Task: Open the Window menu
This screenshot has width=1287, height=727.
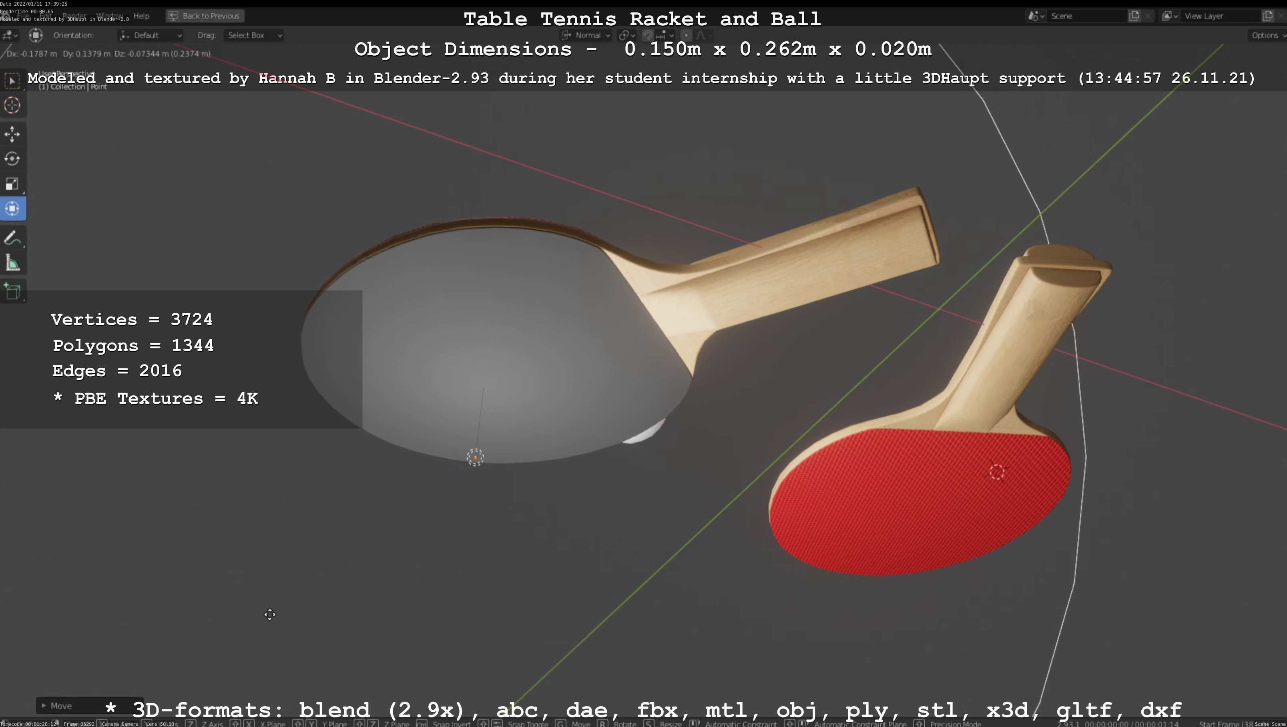Action: click(x=109, y=16)
